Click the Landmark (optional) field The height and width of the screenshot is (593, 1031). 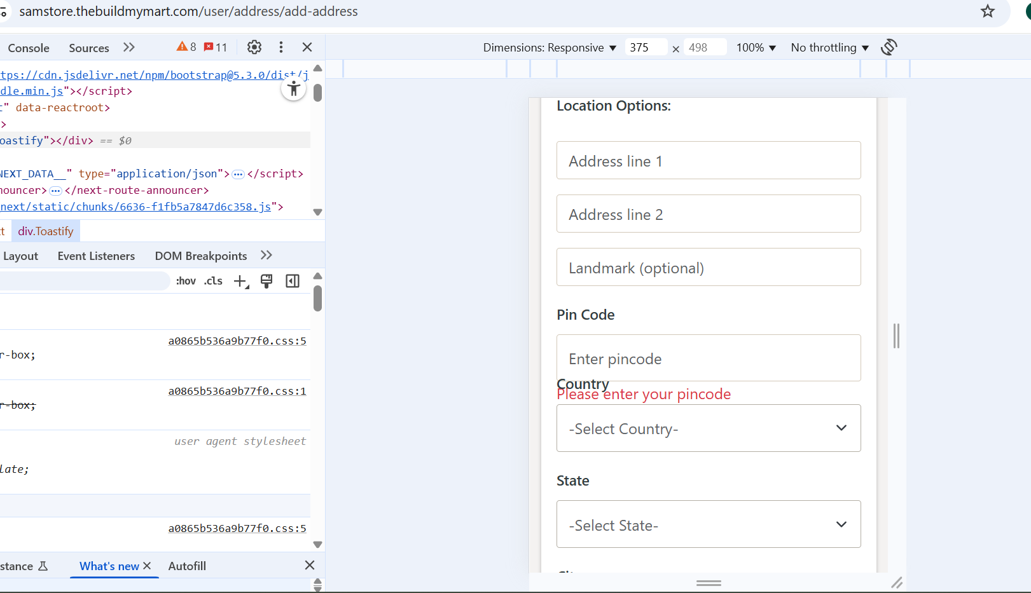click(709, 267)
